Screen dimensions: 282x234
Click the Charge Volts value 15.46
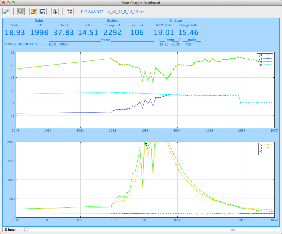pos(188,33)
